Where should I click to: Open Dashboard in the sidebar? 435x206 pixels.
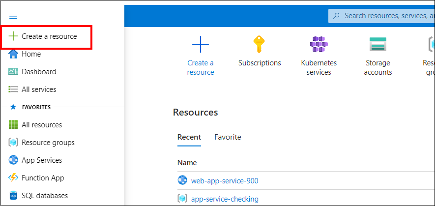point(39,72)
